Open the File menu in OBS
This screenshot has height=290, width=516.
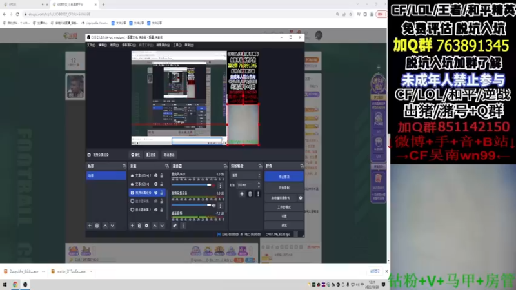(91, 45)
